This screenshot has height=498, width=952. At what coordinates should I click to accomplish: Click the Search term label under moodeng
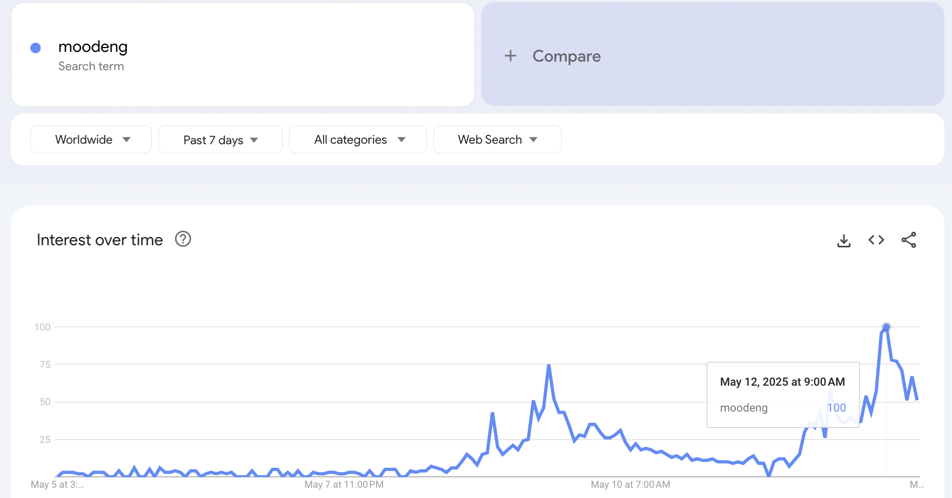point(91,66)
